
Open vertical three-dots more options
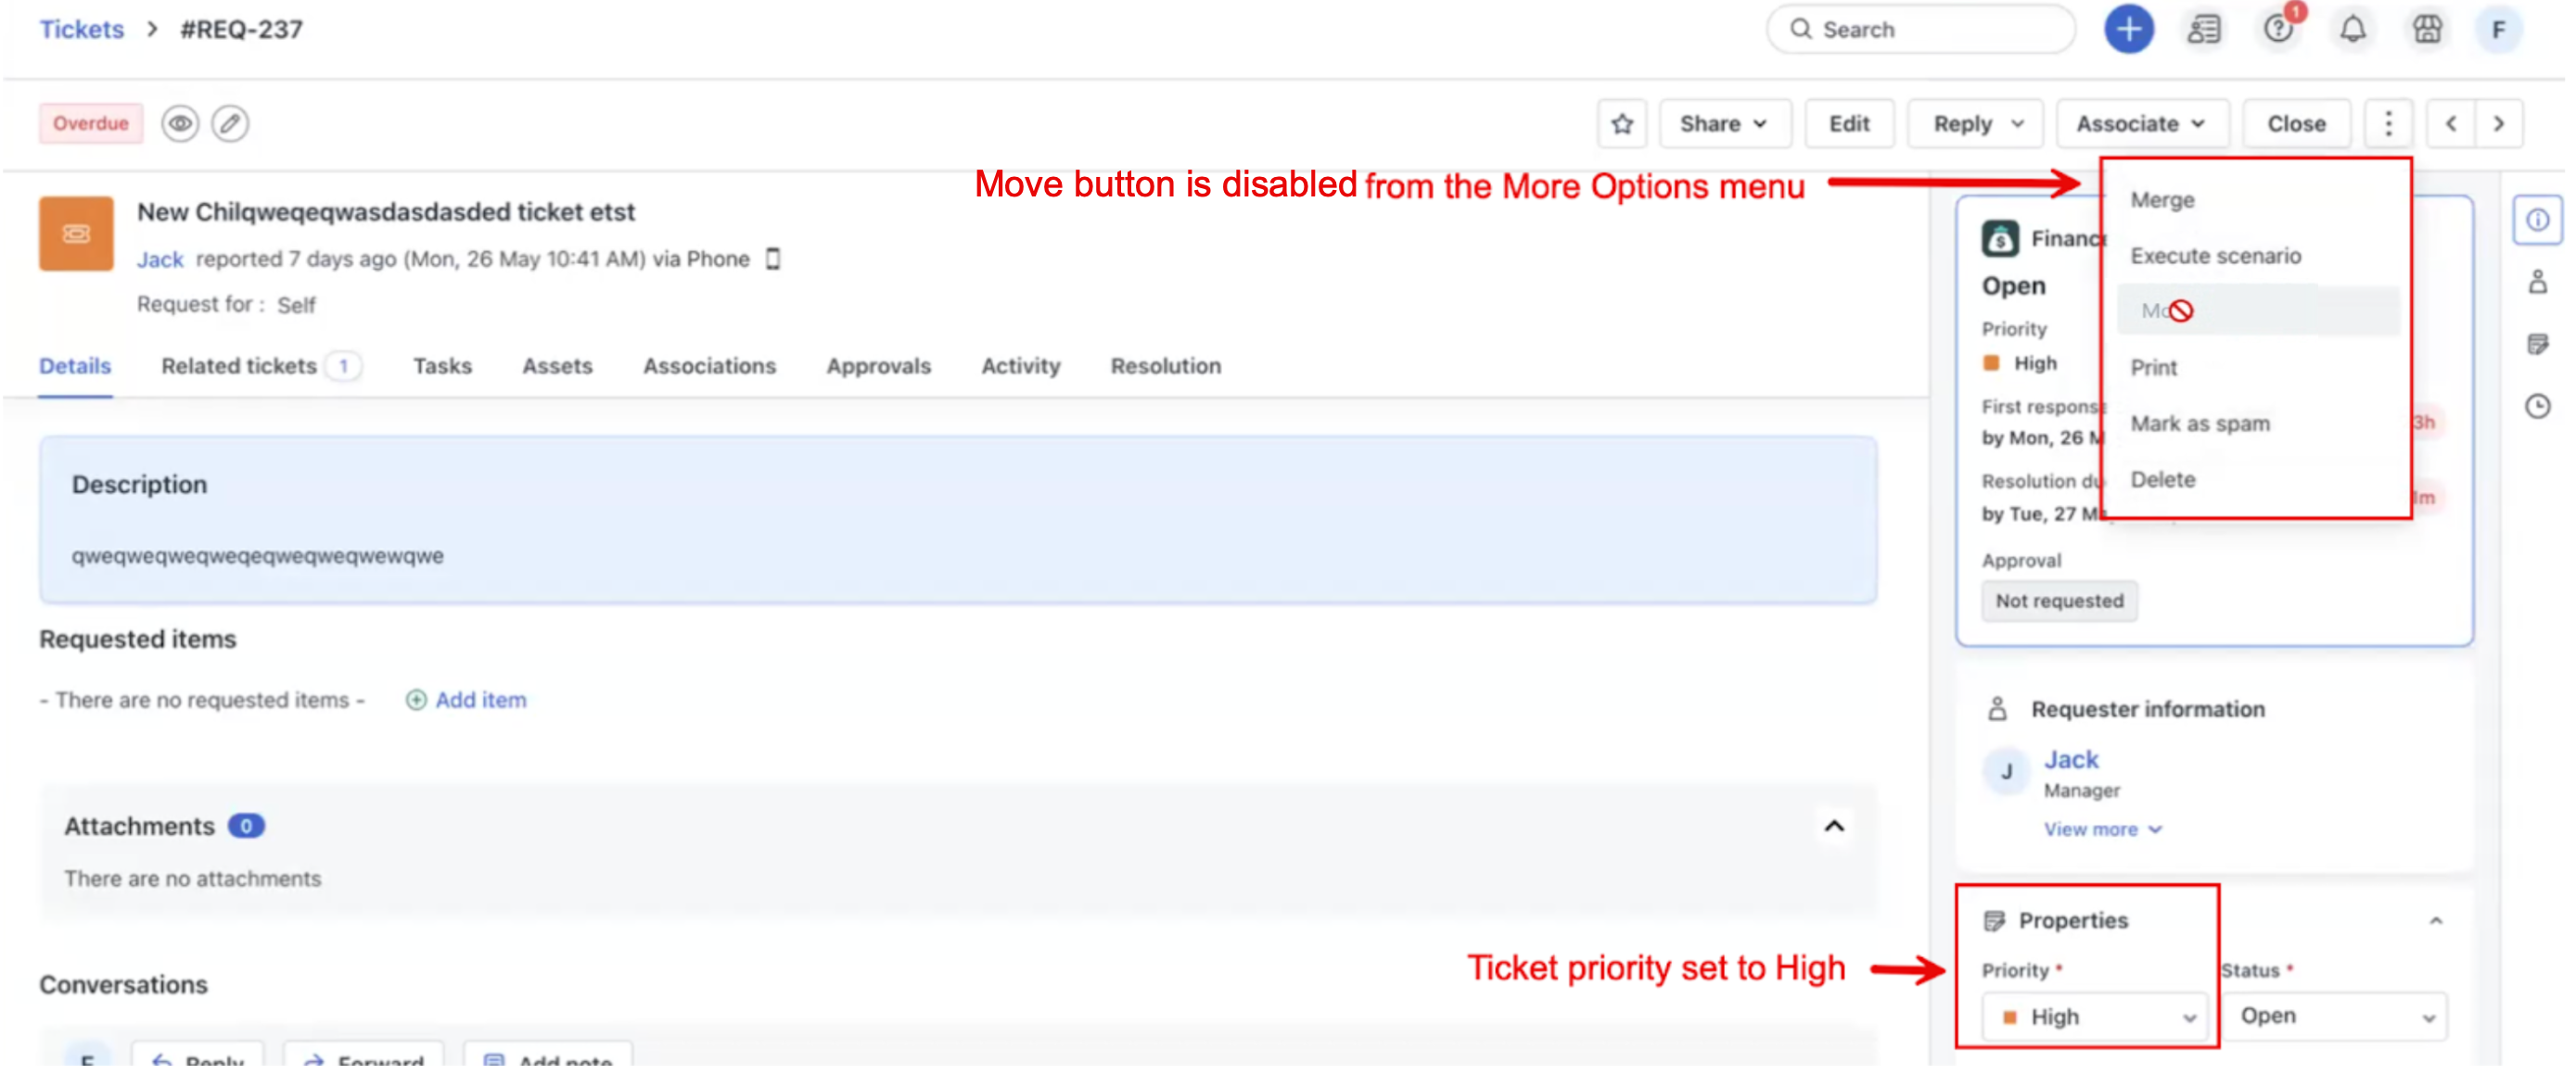[x=2388, y=124]
